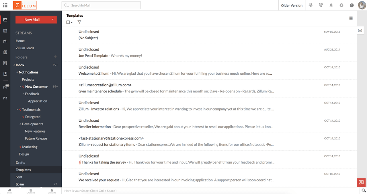Collapse the Developments folder
Viewport: 367px width, 194px height.
(x=20, y=124)
